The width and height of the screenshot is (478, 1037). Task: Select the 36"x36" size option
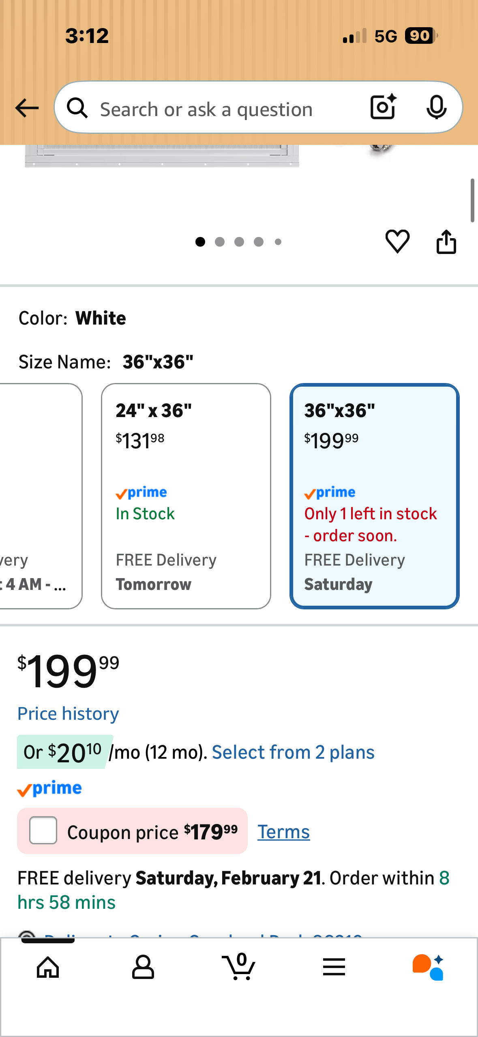[374, 496]
